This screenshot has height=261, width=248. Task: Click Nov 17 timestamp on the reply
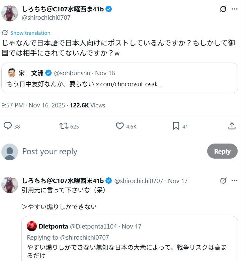178,181
